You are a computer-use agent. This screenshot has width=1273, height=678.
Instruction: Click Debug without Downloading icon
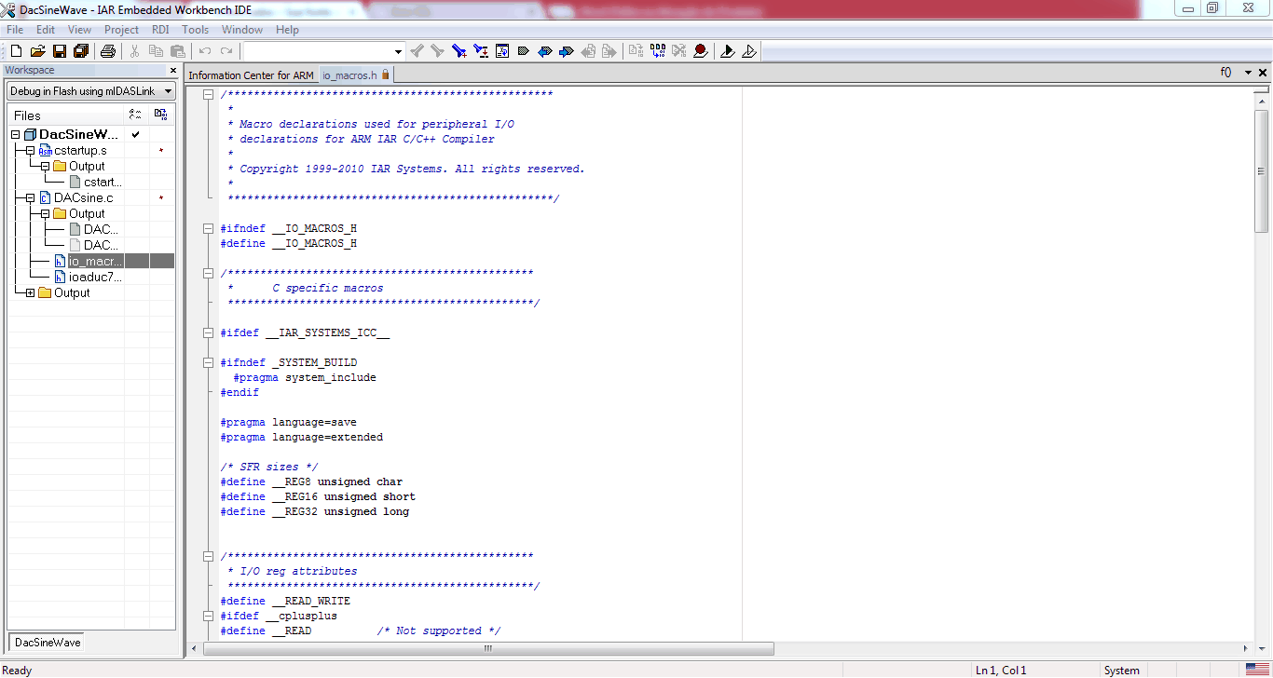pos(748,51)
